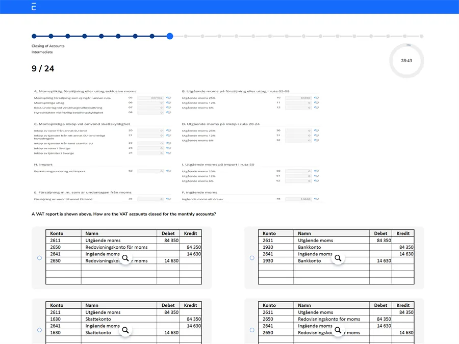The image size is (459, 344).
Task: Click the box 05 value field showing 337402
Action: (150, 98)
